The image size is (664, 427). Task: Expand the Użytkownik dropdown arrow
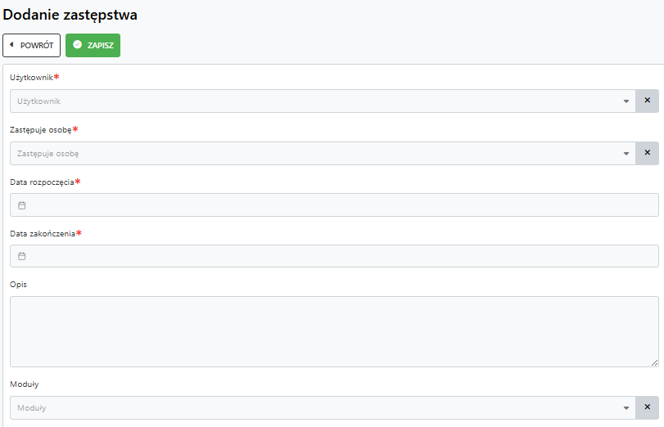[x=626, y=101]
